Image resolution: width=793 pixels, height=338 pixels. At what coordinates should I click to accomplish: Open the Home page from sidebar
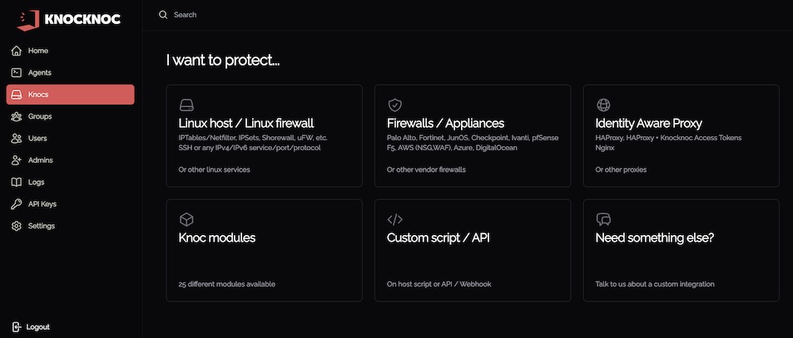(x=38, y=51)
